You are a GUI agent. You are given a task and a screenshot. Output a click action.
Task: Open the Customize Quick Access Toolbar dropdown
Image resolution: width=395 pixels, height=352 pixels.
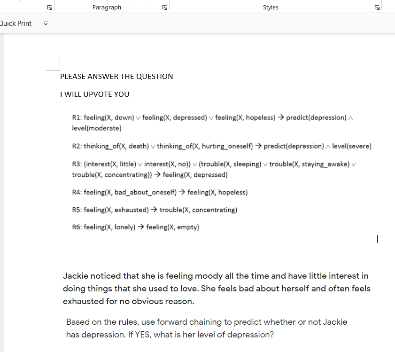click(x=46, y=23)
